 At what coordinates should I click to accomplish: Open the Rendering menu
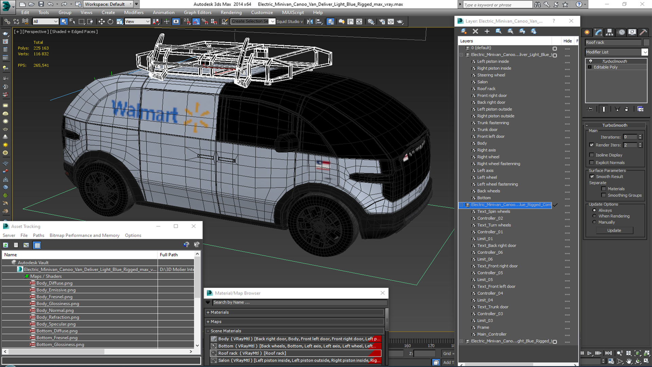pyautogui.click(x=231, y=13)
